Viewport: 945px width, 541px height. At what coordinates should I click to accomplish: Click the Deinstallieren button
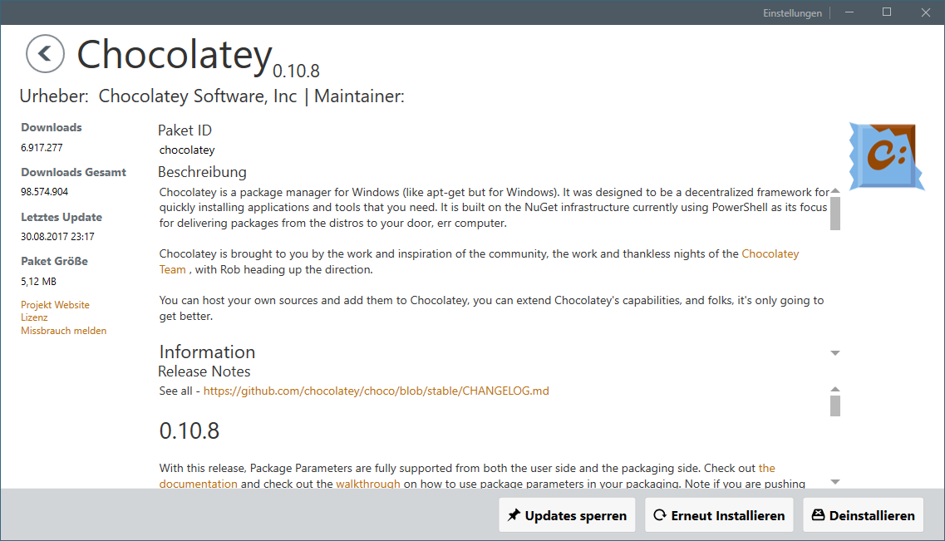tap(863, 515)
